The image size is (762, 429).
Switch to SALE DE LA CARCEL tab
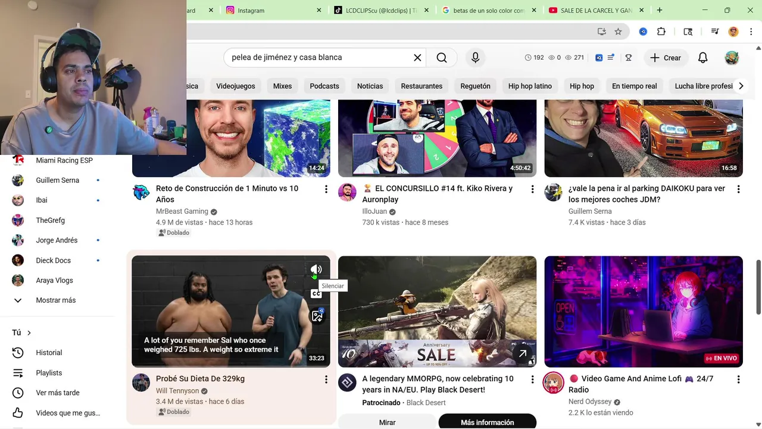[595, 10]
